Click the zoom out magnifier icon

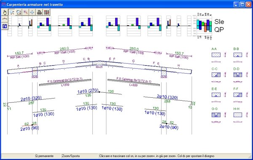[x=25, y=12]
